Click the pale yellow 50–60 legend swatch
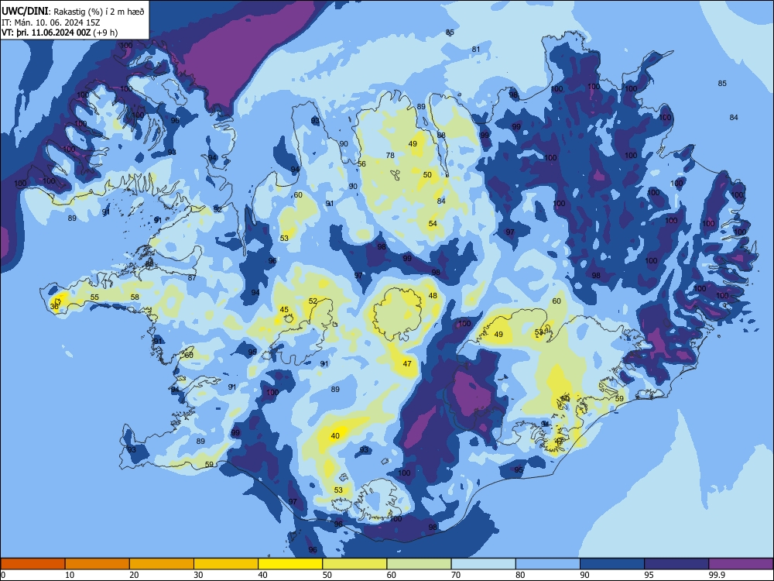The width and height of the screenshot is (774, 581). tap(354, 564)
